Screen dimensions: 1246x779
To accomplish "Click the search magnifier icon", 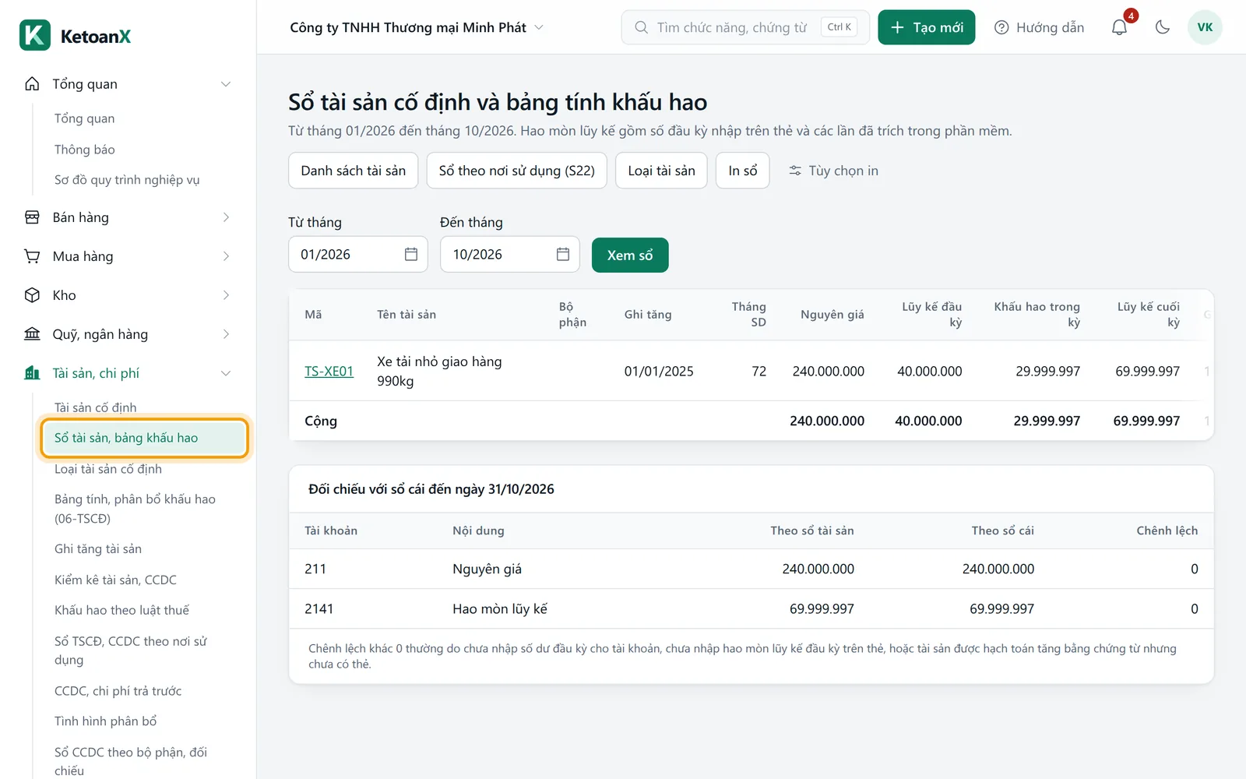I will click(641, 27).
